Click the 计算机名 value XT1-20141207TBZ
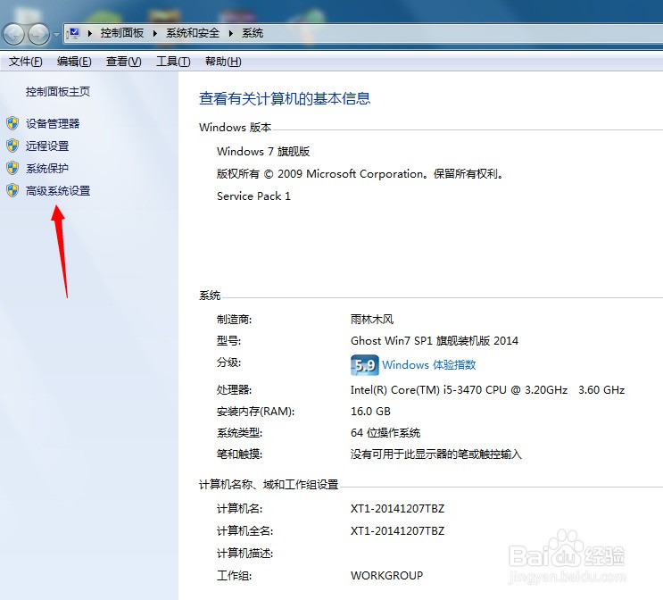 [397, 509]
